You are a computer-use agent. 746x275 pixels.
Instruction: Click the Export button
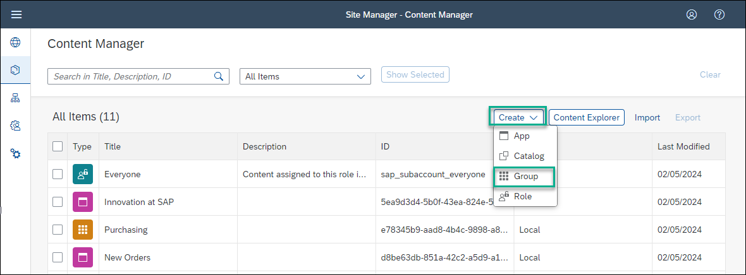click(687, 117)
